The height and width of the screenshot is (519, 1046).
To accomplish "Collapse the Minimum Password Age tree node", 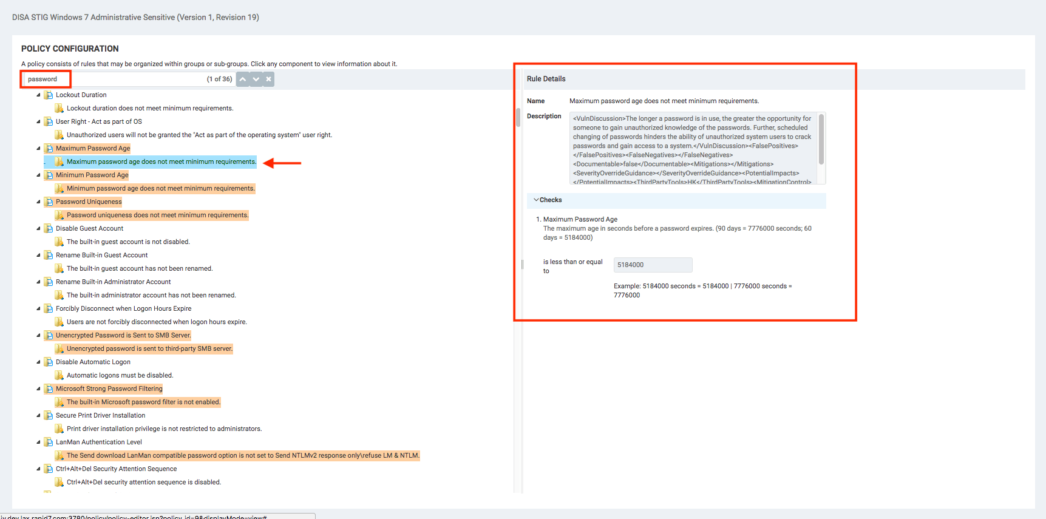I will [38, 175].
